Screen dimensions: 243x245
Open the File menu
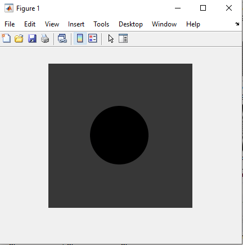10,24
